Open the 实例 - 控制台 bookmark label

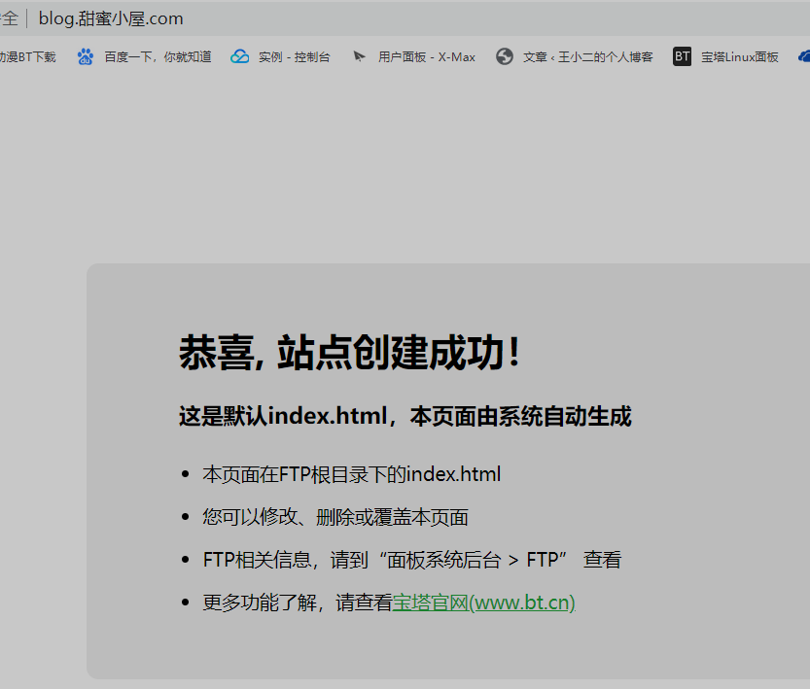pos(294,56)
